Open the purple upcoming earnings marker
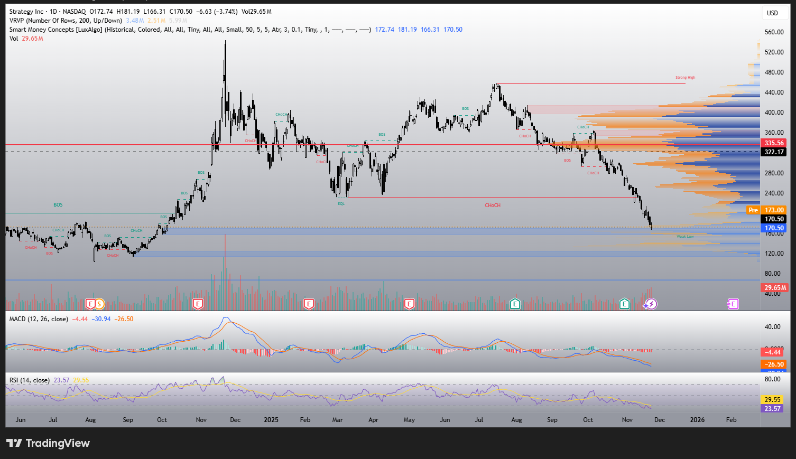Screen dimensions: 796x459 [x=733, y=304]
